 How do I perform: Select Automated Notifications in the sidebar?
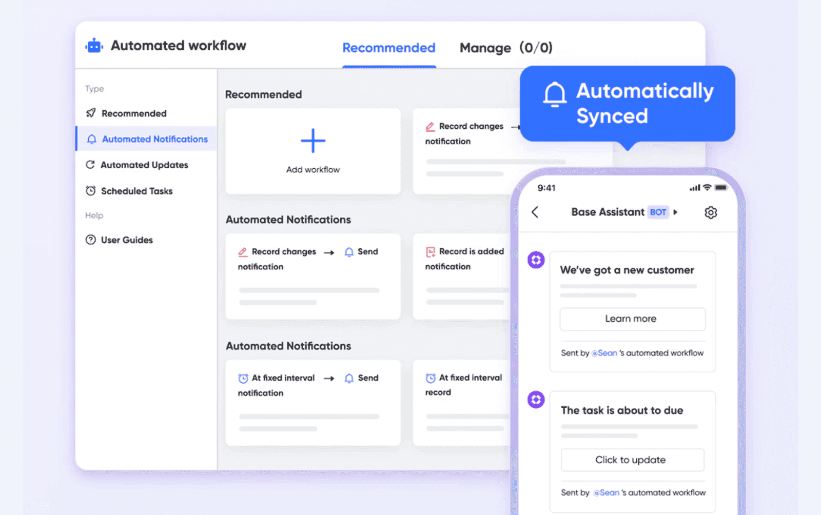click(x=154, y=138)
